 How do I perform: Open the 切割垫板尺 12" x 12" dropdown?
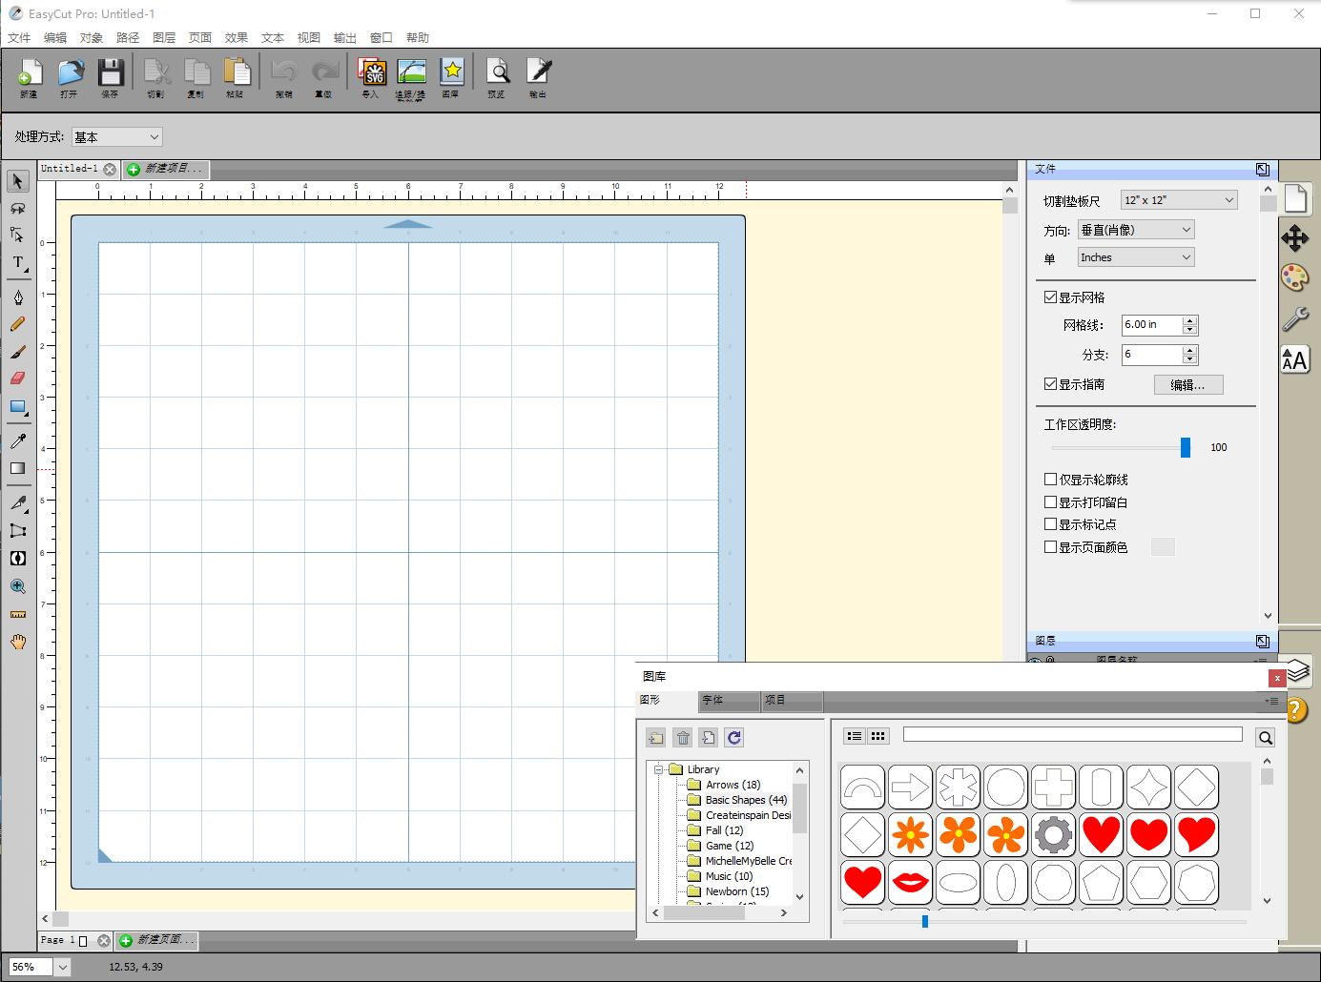pyautogui.click(x=1179, y=200)
